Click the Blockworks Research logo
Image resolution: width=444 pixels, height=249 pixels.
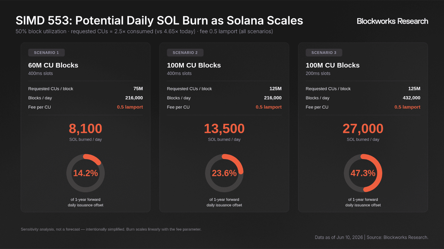392,21
